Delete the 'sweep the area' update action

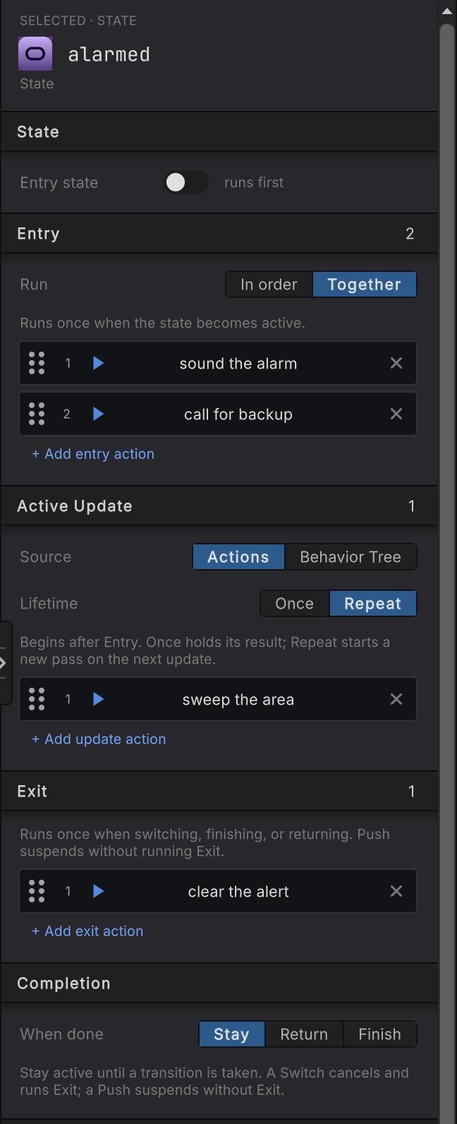tap(396, 699)
